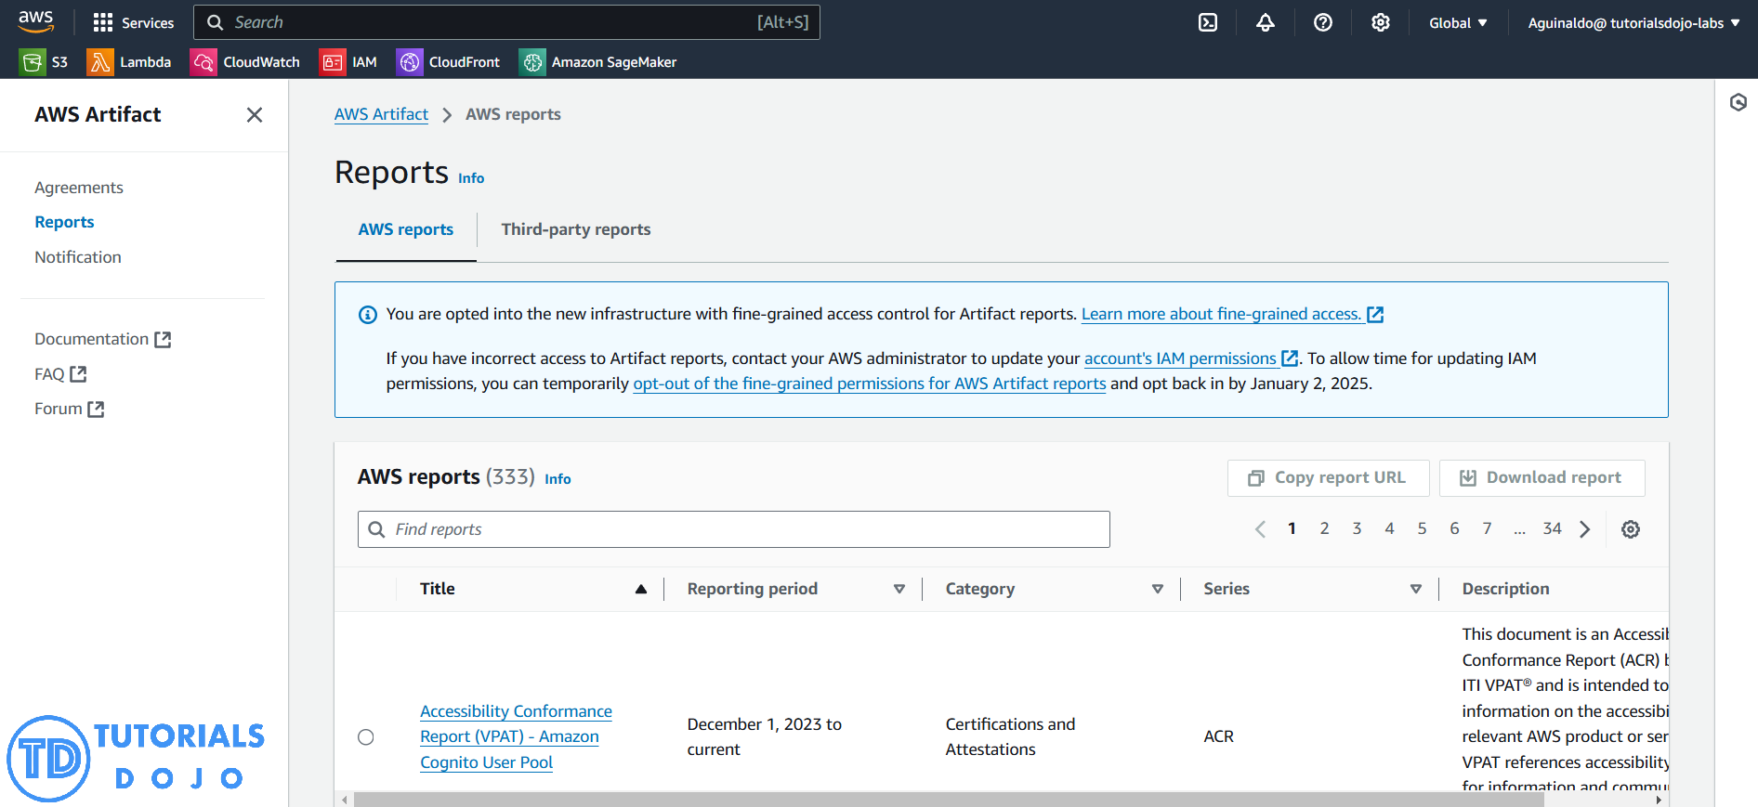Open table preferences gear icon

1630,529
